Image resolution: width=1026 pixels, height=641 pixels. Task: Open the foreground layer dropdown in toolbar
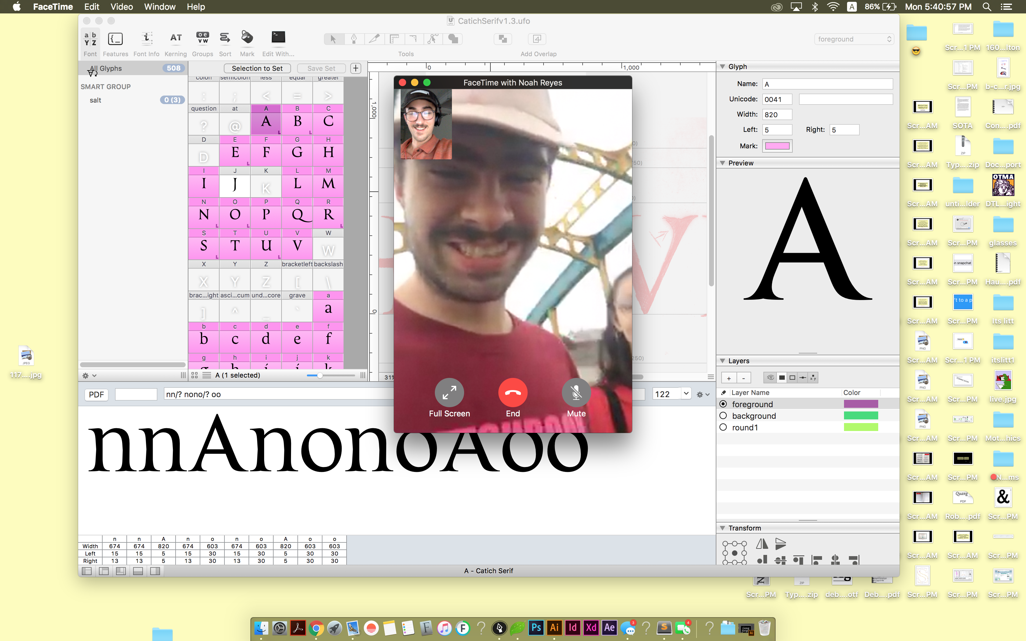point(854,39)
